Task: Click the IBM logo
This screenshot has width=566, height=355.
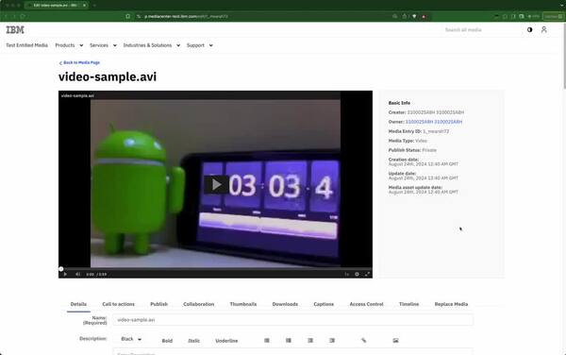Action: pyautogui.click(x=15, y=30)
